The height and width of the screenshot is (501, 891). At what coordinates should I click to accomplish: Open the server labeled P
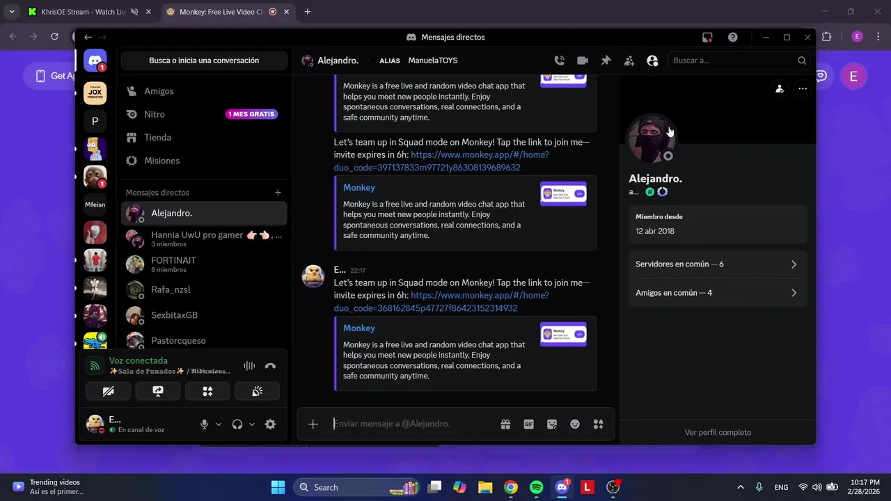point(95,121)
